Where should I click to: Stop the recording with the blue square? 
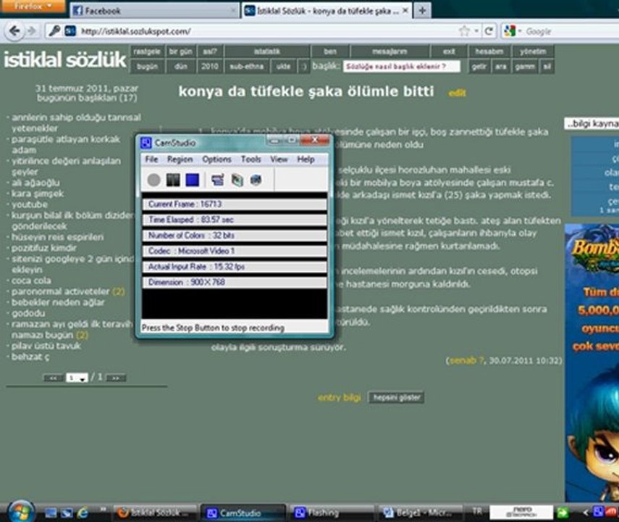point(193,180)
